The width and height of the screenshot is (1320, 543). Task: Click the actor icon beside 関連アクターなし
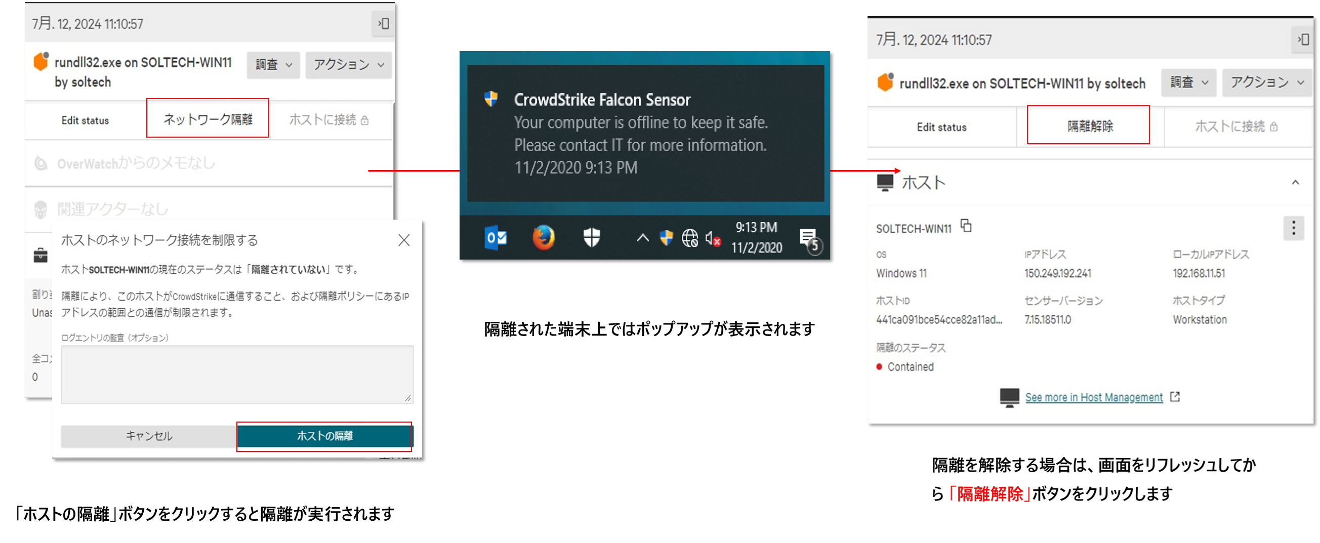[40, 210]
